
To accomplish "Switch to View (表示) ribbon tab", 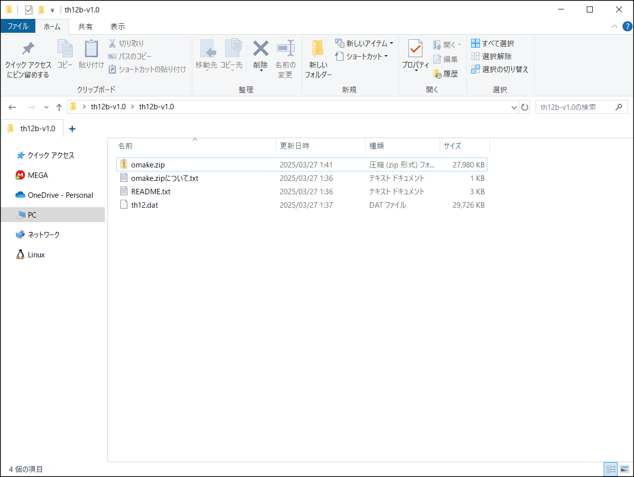I will click(x=118, y=26).
